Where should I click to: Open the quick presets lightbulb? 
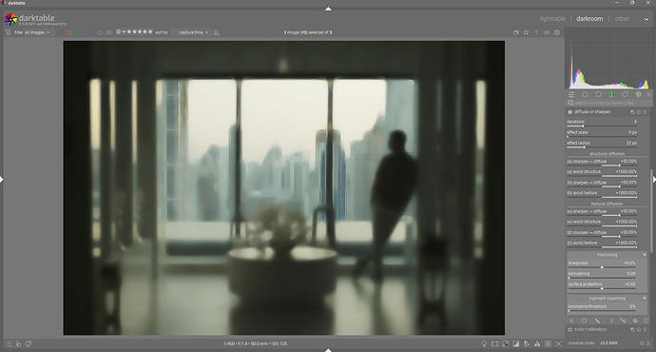pos(484,344)
